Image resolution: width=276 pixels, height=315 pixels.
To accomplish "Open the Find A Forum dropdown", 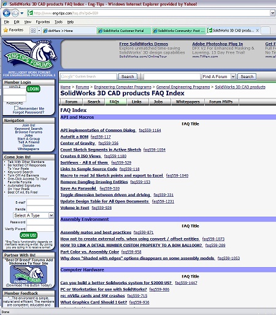I will tap(218, 76).
